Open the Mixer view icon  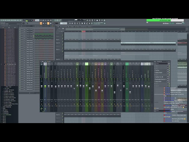(77, 23)
